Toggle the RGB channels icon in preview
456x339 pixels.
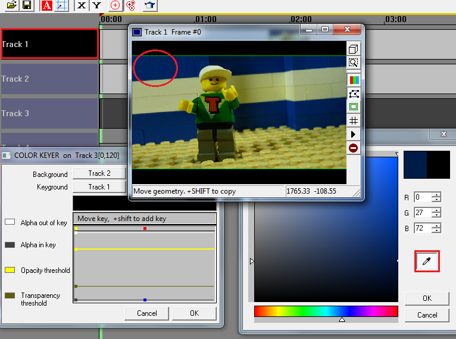click(x=354, y=80)
